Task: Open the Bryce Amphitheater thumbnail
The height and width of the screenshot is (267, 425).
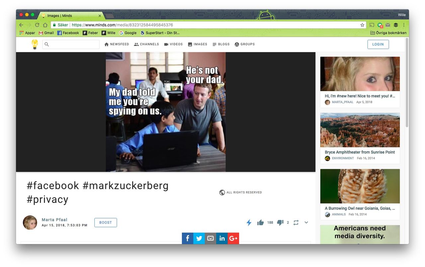Action: pyautogui.click(x=360, y=130)
